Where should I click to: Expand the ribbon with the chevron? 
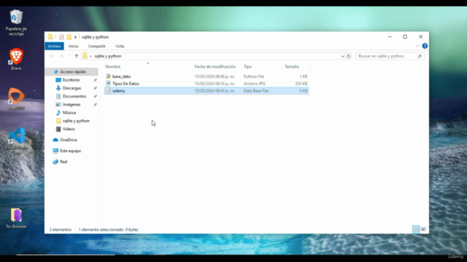[417, 46]
